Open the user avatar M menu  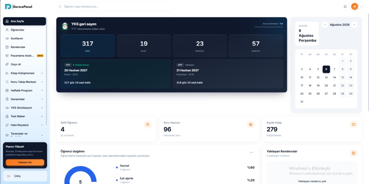click(355, 6)
